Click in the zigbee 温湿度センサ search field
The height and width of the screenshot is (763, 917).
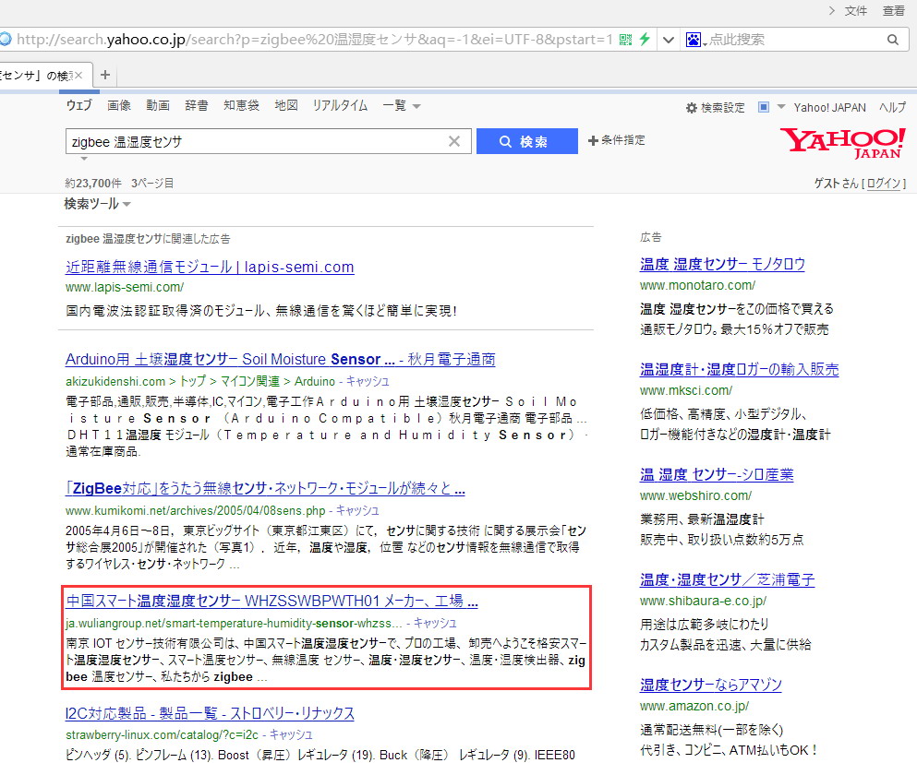258,141
